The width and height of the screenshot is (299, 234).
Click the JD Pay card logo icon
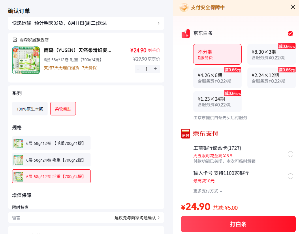click(185, 134)
